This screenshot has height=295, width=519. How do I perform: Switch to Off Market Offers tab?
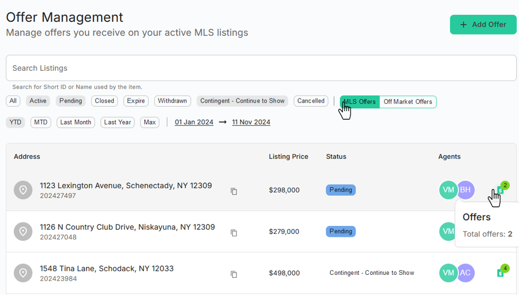408,102
